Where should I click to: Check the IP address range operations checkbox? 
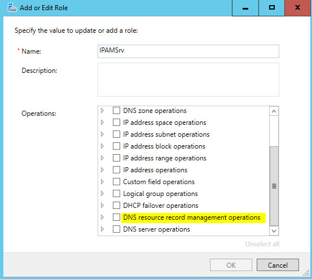click(x=116, y=158)
